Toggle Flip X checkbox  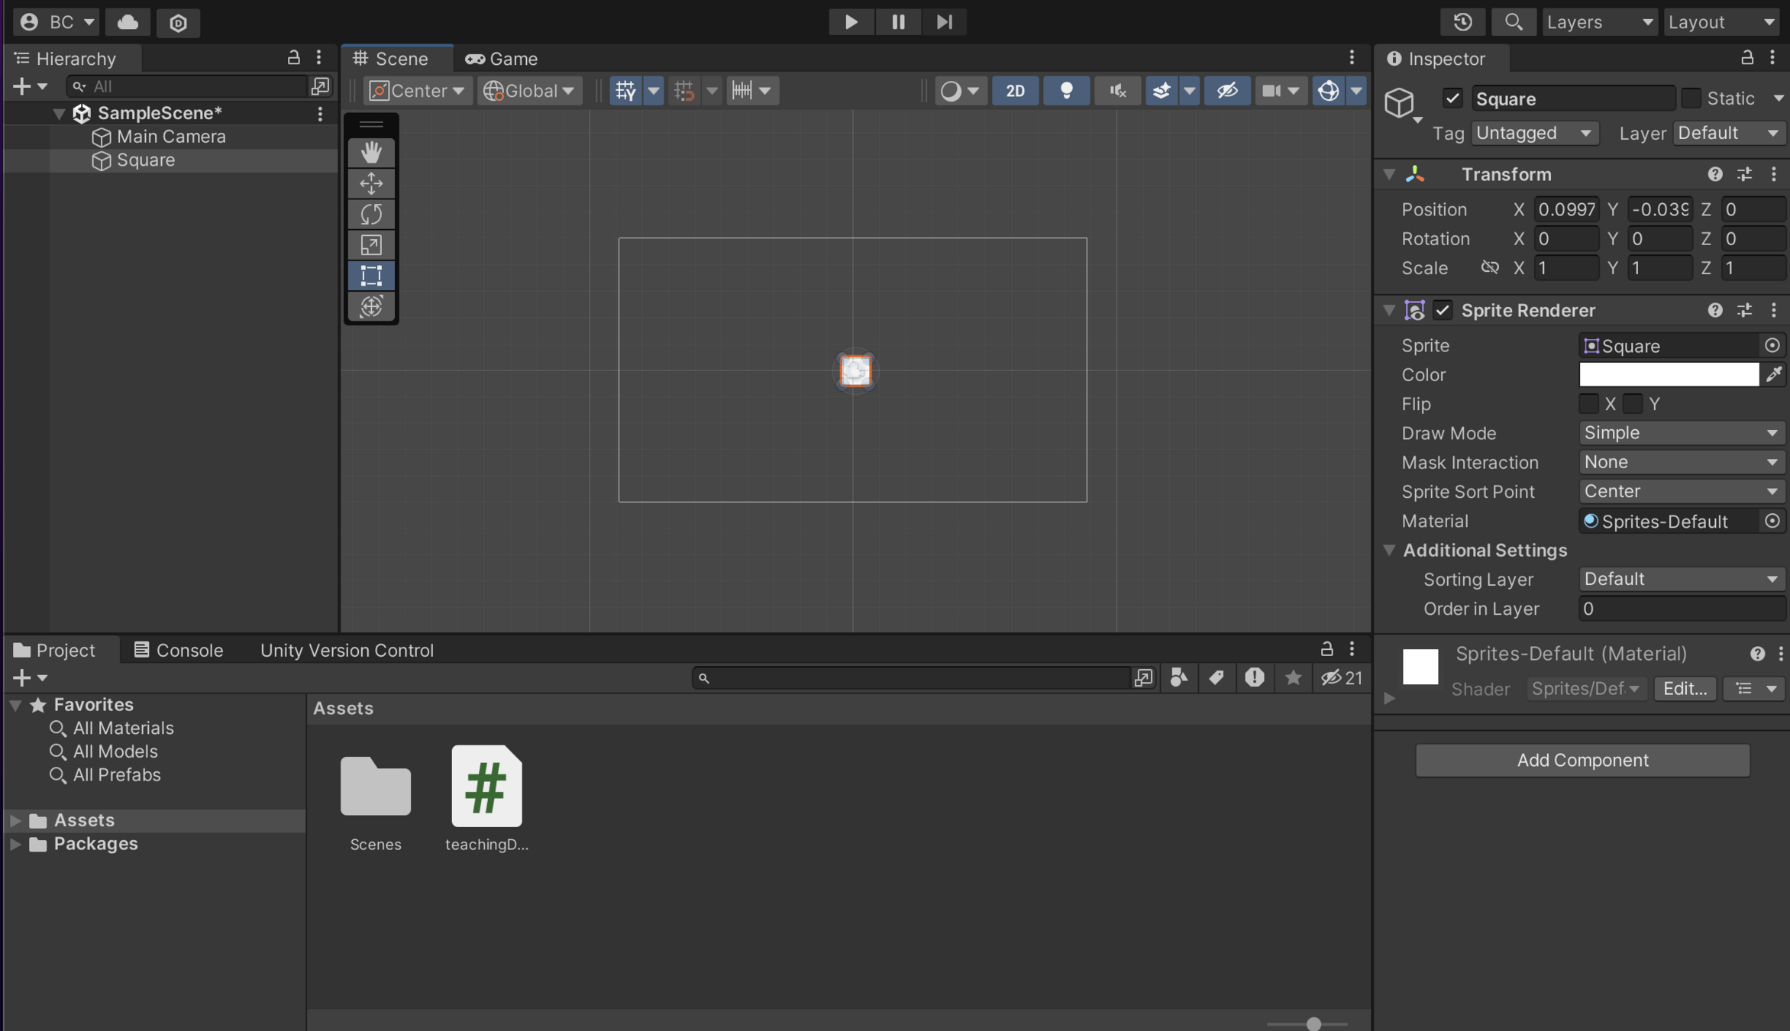click(x=1588, y=404)
